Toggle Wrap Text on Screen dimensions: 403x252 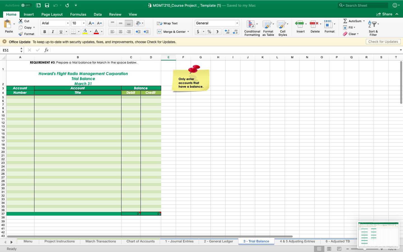167,23
